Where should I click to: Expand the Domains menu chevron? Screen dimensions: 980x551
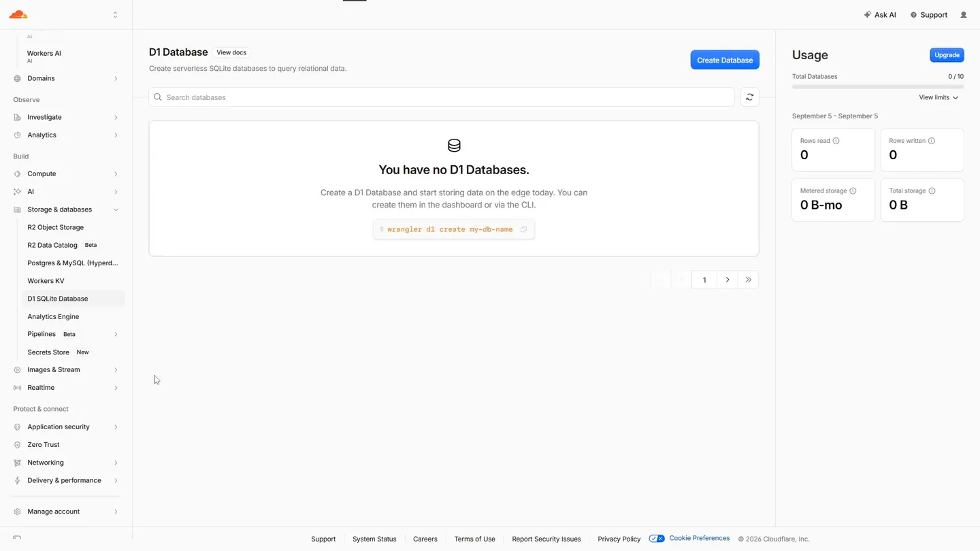click(116, 79)
